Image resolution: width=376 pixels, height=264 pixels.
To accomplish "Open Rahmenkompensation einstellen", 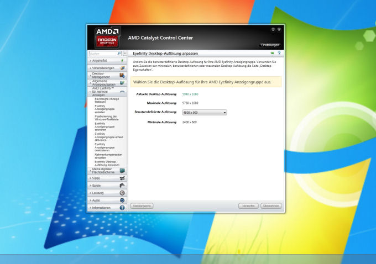I will point(108,156).
